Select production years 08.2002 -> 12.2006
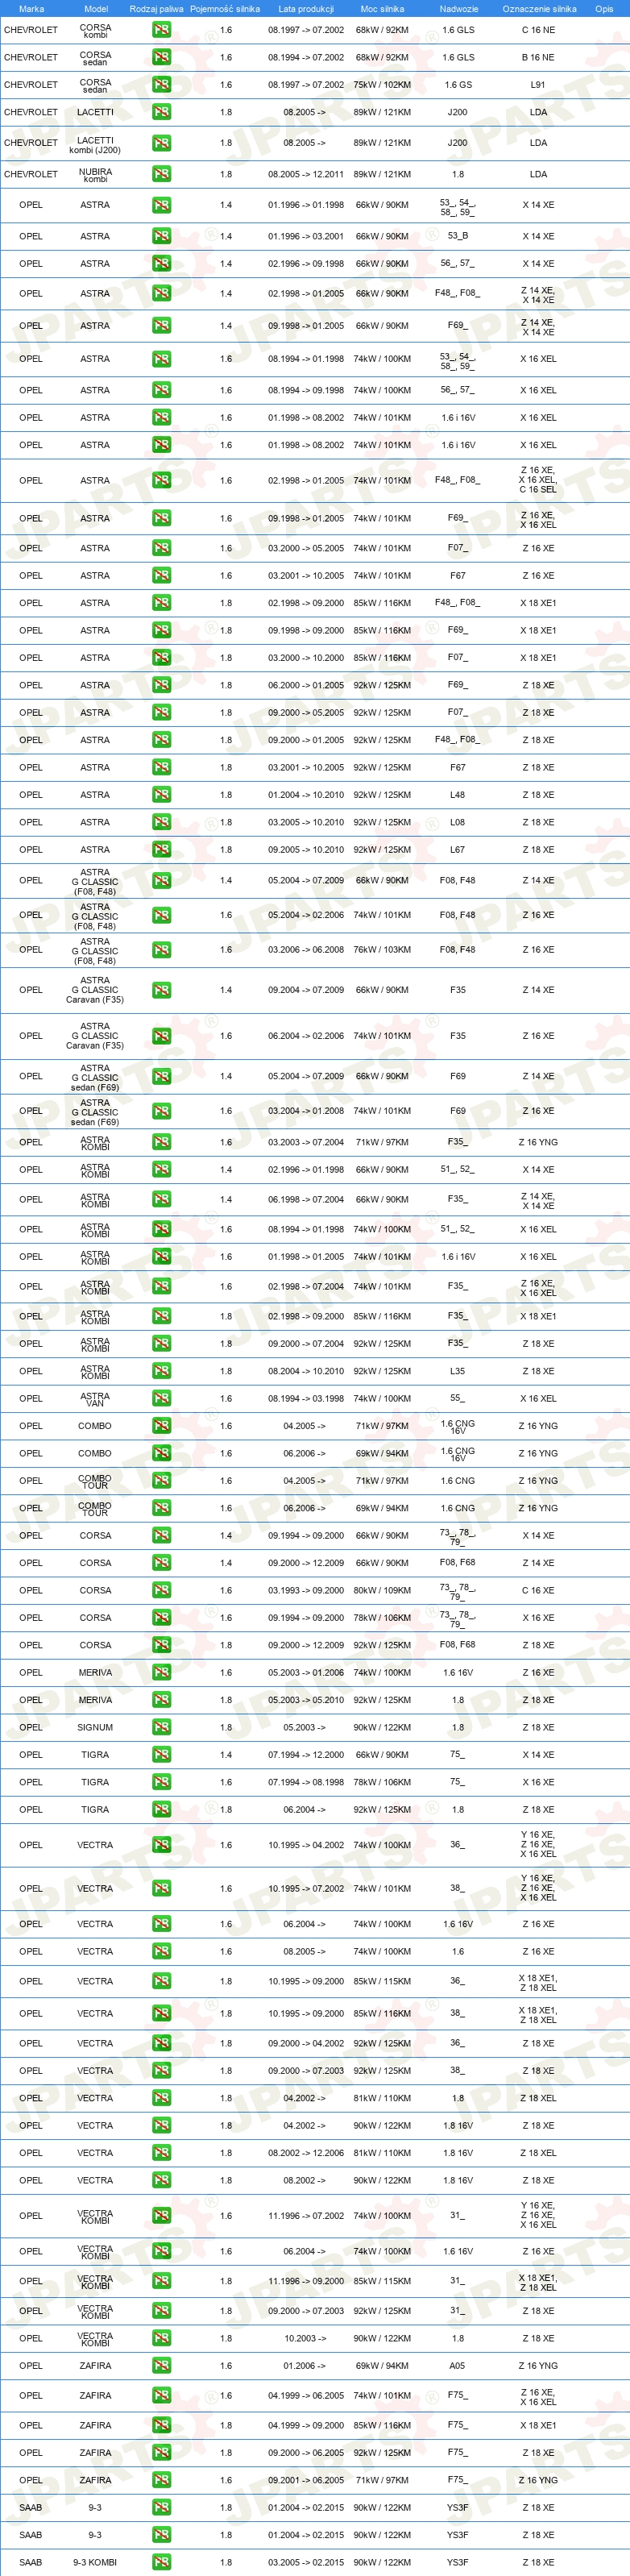The height and width of the screenshot is (2576, 630). click(x=306, y=2153)
